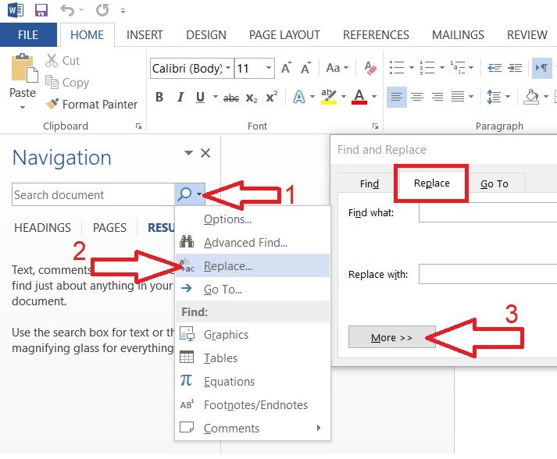The height and width of the screenshot is (459, 557).
Task: Select Replace... from the search menu
Action: tap(227, 266)
